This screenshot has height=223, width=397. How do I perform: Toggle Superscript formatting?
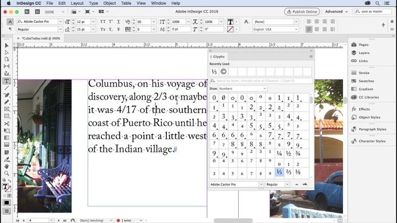[x=110, y=22]
